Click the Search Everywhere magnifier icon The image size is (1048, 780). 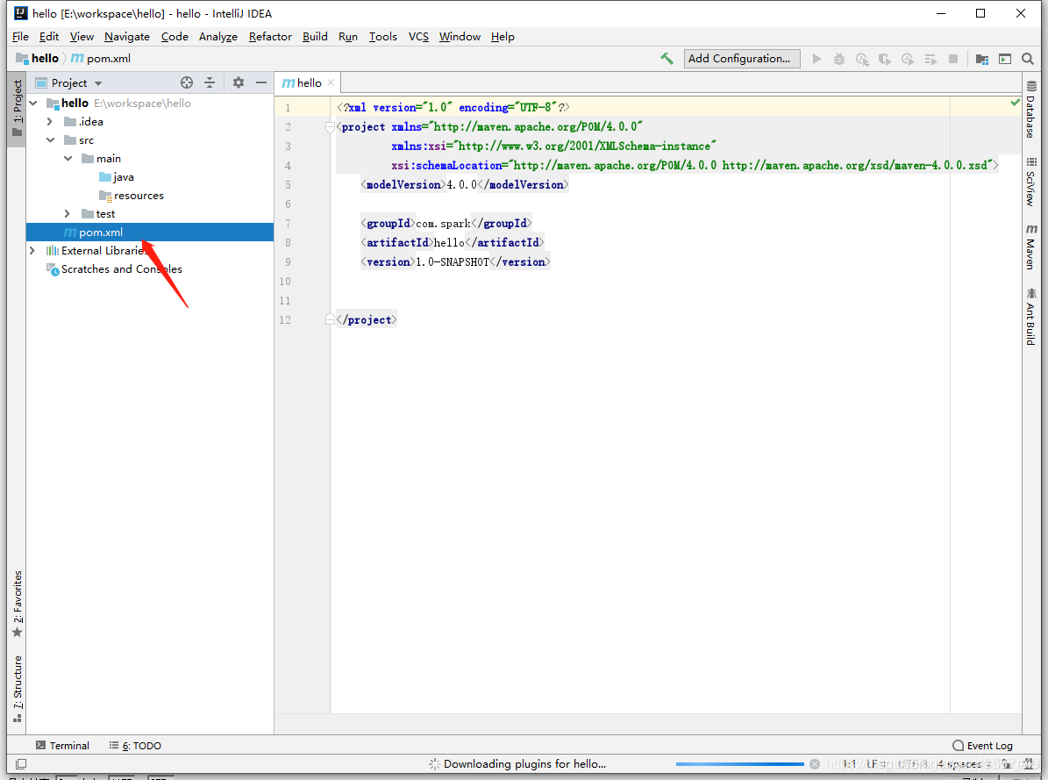tap(1027, 59)
